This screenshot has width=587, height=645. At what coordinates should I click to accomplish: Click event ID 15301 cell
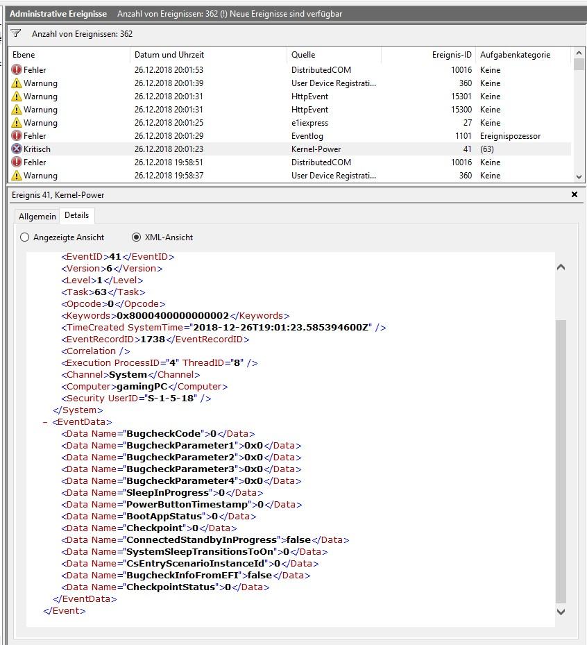[461, 97]
